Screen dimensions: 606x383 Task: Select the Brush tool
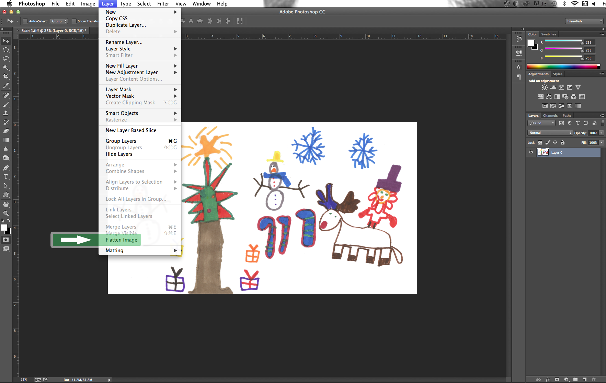coord(6,104)
